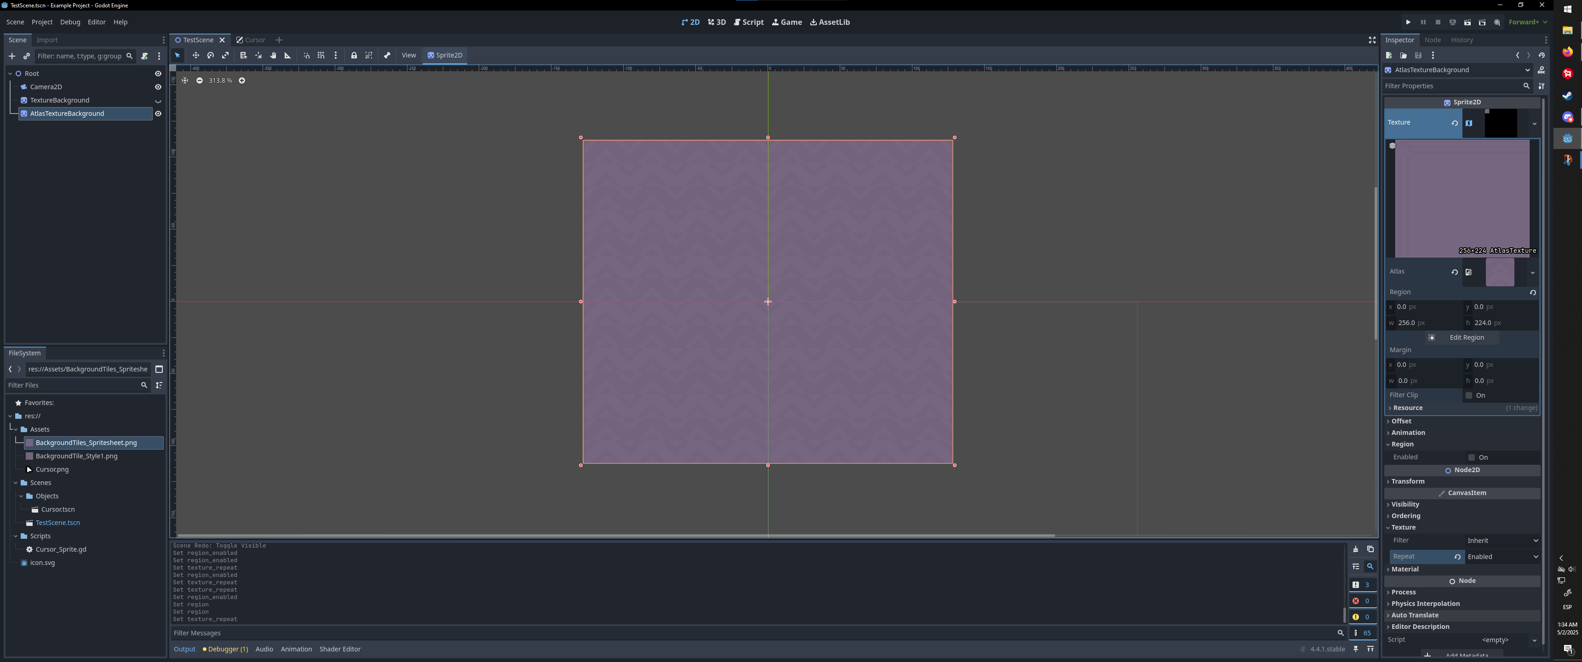Zoom out with the minus button
Screen dimensions: 1582x662
(x=200, y=80)
